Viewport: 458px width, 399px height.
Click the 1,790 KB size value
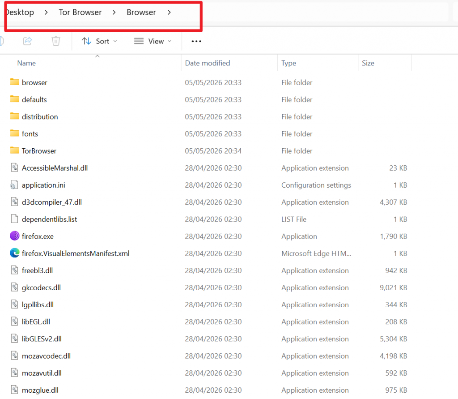pos(393,236)
